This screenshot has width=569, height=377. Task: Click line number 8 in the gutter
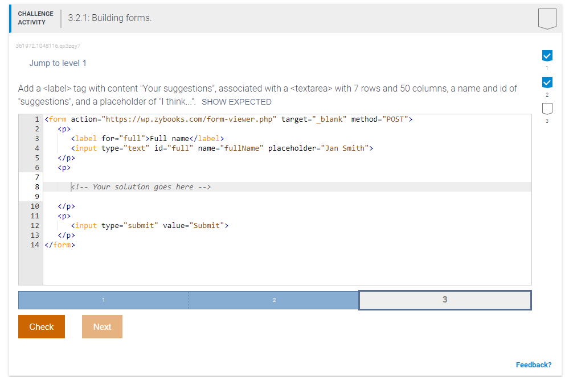pos(36,187)
